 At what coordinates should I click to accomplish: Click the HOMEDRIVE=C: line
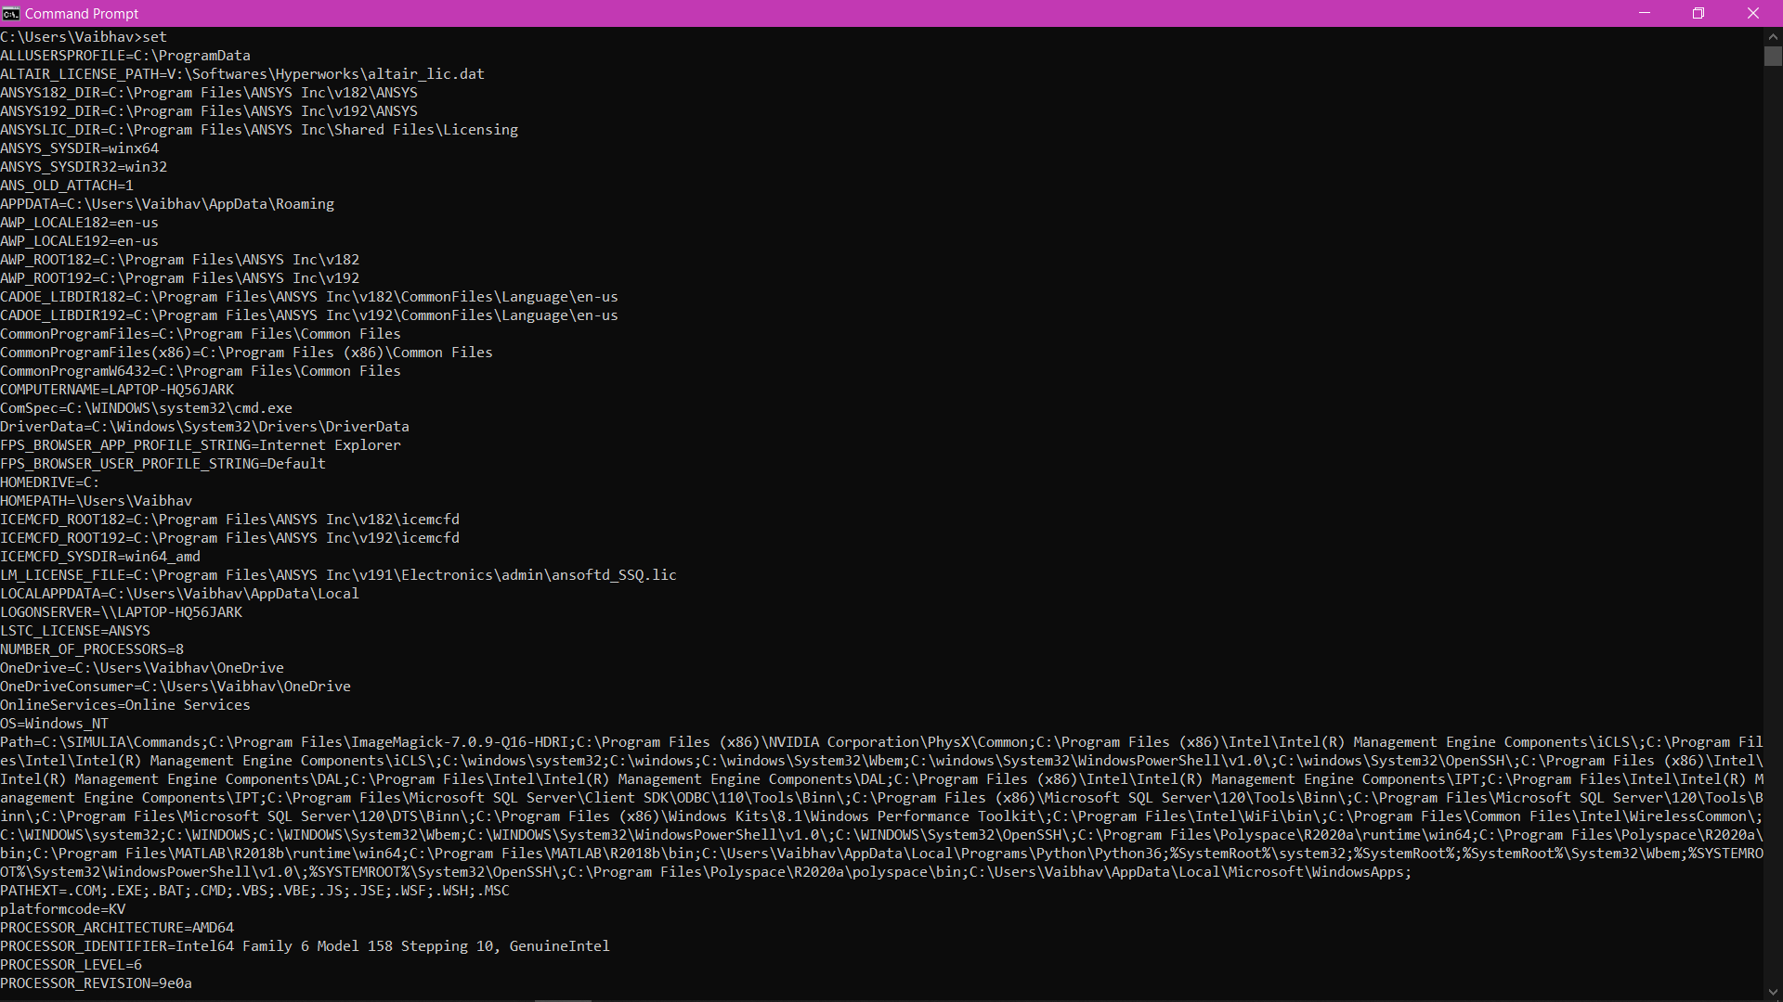(49, 482)
